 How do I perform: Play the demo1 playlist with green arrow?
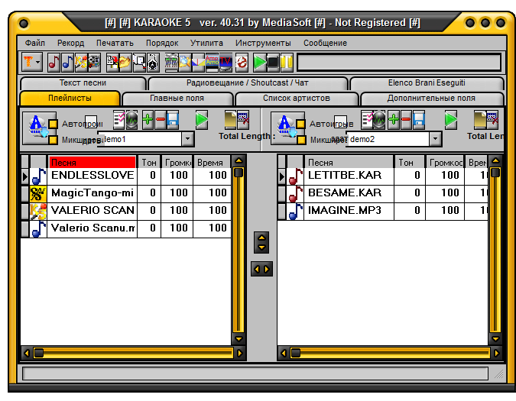tap(201, 119)
